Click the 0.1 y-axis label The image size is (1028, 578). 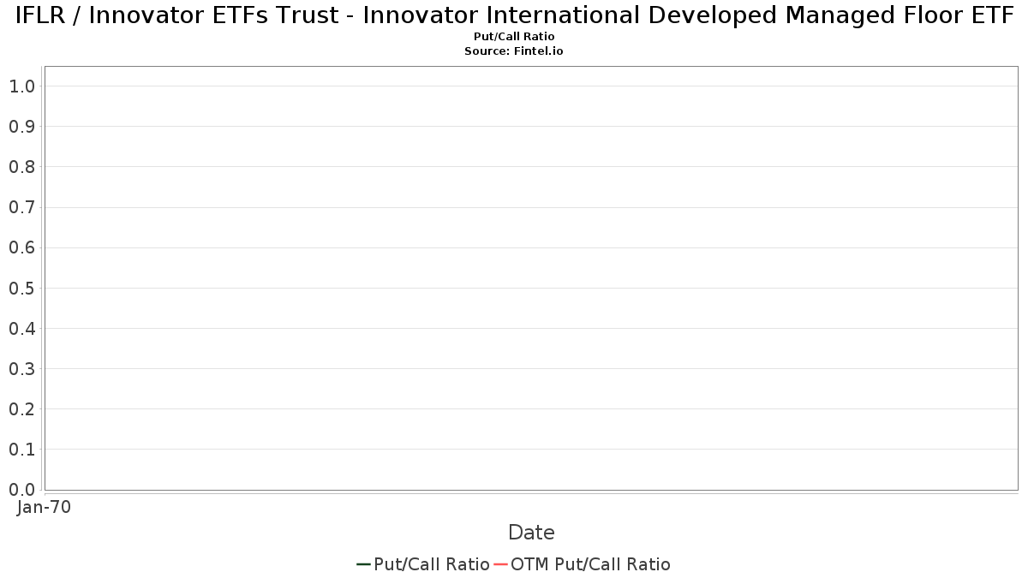pos(21,450)
